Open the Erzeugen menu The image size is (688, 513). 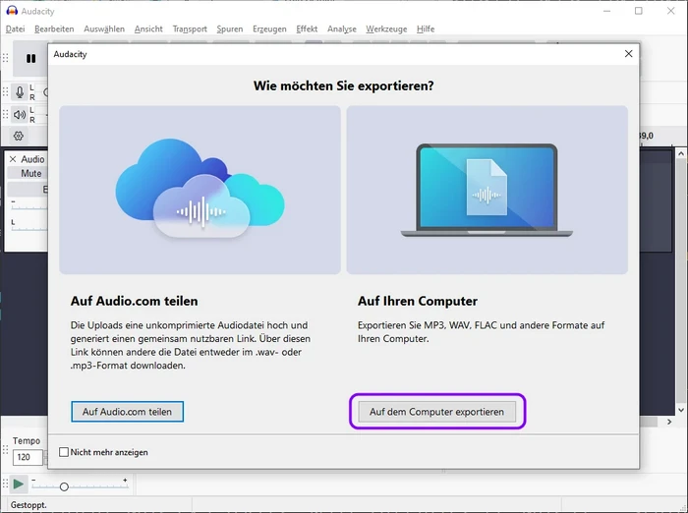pos(269,28)
